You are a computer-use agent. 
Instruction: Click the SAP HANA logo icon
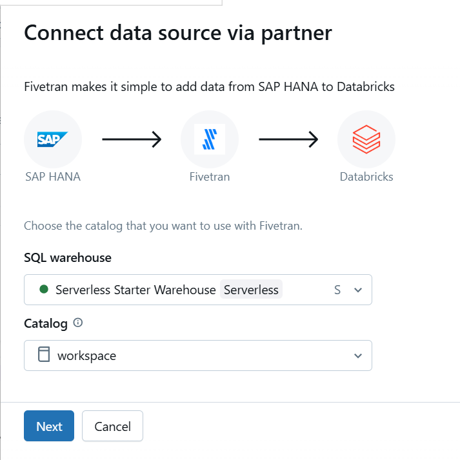(x=53, y=139)
